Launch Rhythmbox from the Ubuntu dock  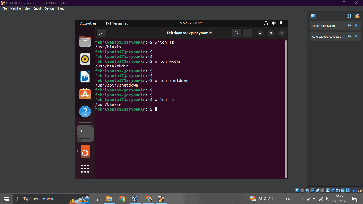[x=85, y=59]
